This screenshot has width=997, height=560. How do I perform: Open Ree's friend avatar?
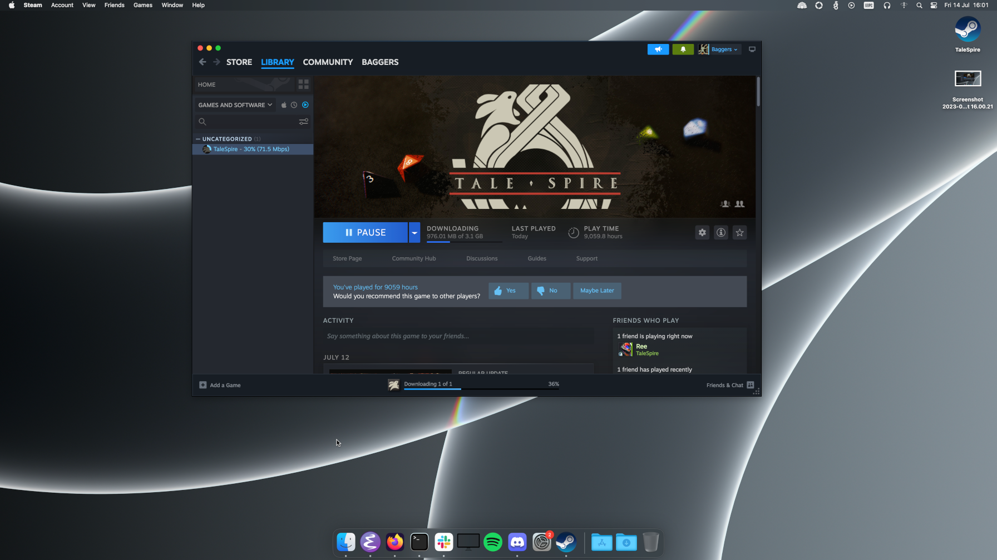[626, 349]
